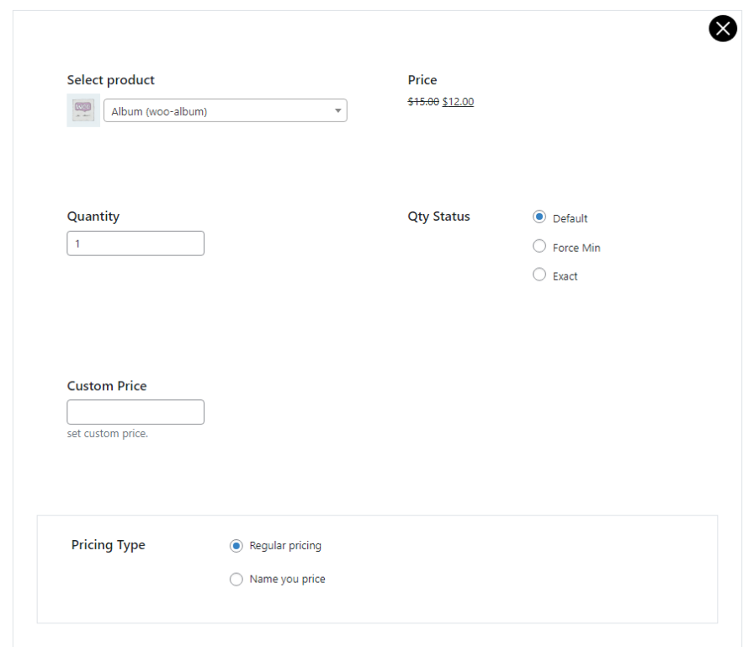Close the product settings popup
The image size is (754, 647).
pos(723,29)
